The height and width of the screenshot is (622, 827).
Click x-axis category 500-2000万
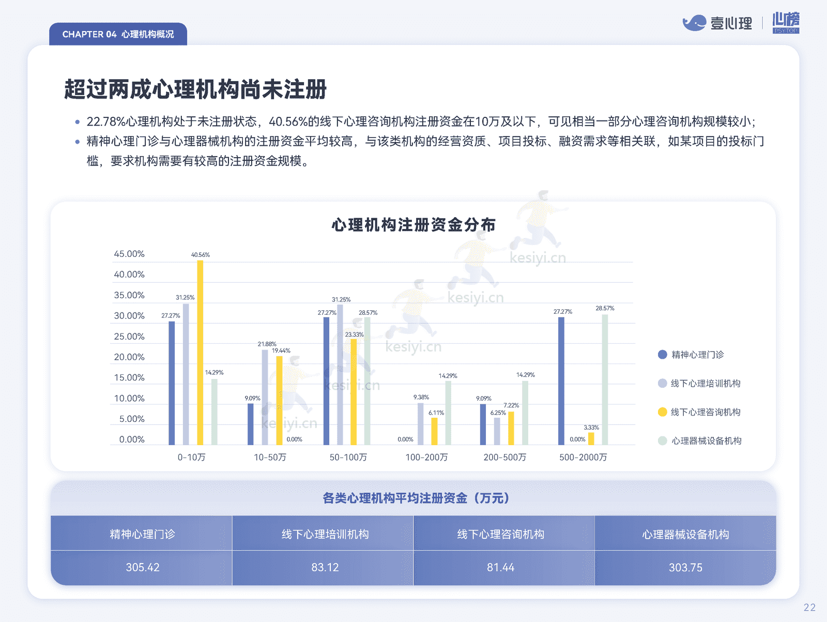pyautogui.click(x=583, y=458)
